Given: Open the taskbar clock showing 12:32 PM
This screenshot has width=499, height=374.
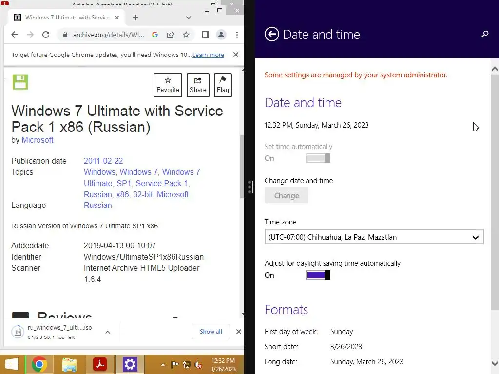Looking at the screenshot, I should pos(223,365).
